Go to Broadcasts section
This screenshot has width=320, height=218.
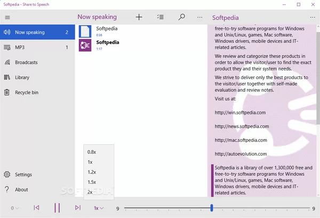[x=37, y=63]
